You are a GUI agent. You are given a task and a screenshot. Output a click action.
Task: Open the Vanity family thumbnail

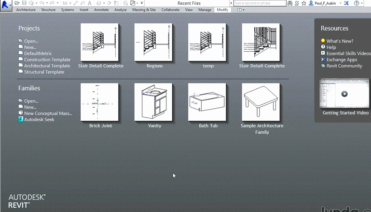153,102
